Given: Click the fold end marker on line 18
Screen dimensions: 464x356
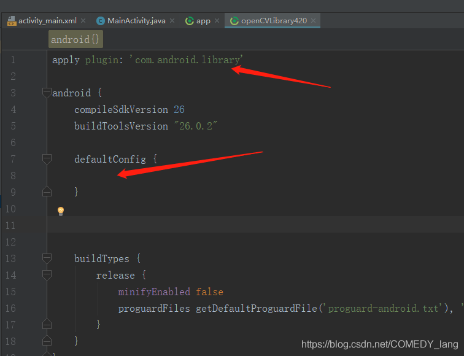Looking at the screenshot, I should [x=47, y=341].
